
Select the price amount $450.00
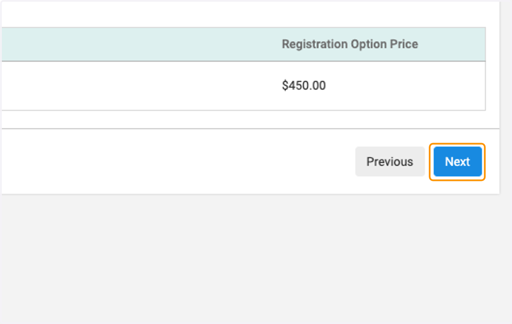pyautogui.click(x=304, y=86)
